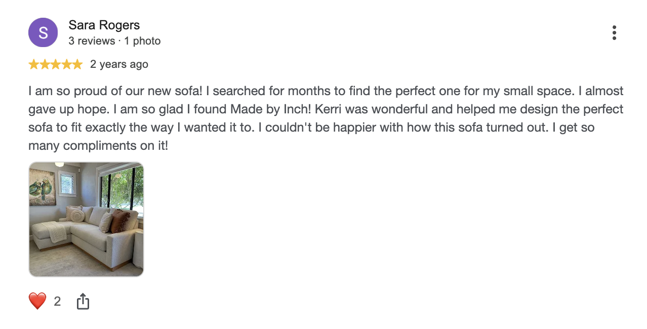Click the like count number 2
Image resolution: width=647 pixels, height=329 pixels.
tap(57, 302)
